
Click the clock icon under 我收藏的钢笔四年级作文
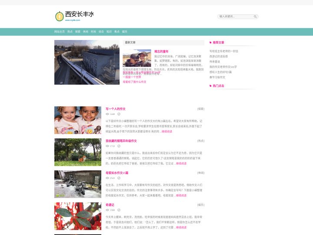point(119,146)
